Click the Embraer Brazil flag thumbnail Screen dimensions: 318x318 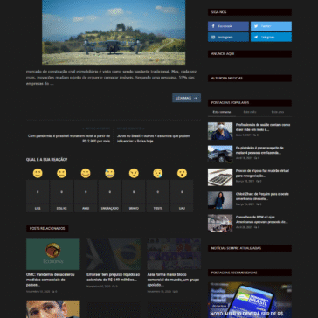tap(114, 254)
